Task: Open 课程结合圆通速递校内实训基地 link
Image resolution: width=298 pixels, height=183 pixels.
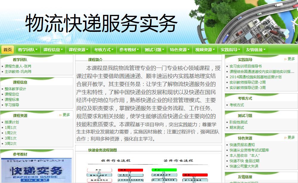Action: pyautogui.click(x=262, y=72)
